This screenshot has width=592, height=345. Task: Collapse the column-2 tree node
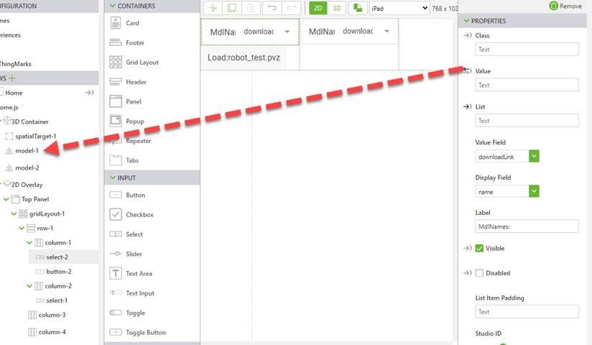click(x=29, y=286)
